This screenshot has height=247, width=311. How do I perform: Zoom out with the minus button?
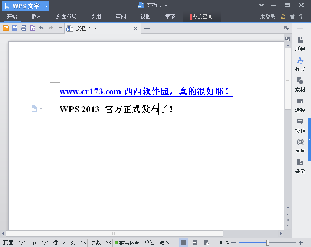pyautogui.click(x=233, y=243)
